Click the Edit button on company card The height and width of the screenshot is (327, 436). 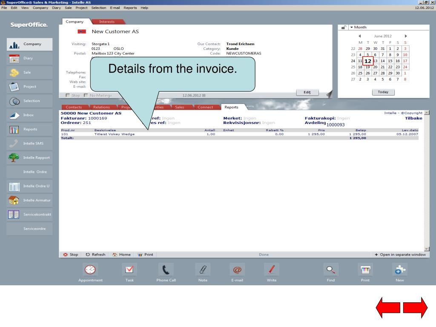(x=307, y=92)
